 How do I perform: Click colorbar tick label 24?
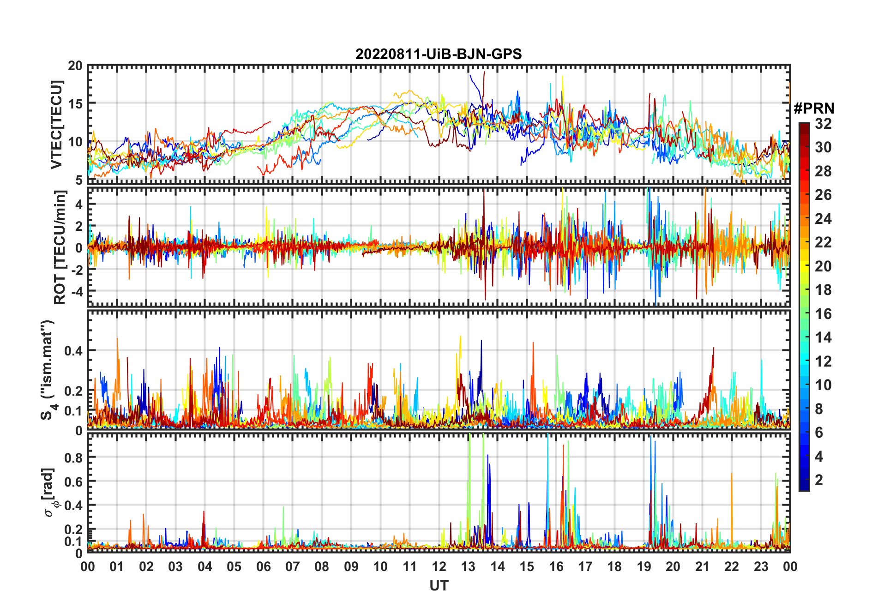point(823,218)
